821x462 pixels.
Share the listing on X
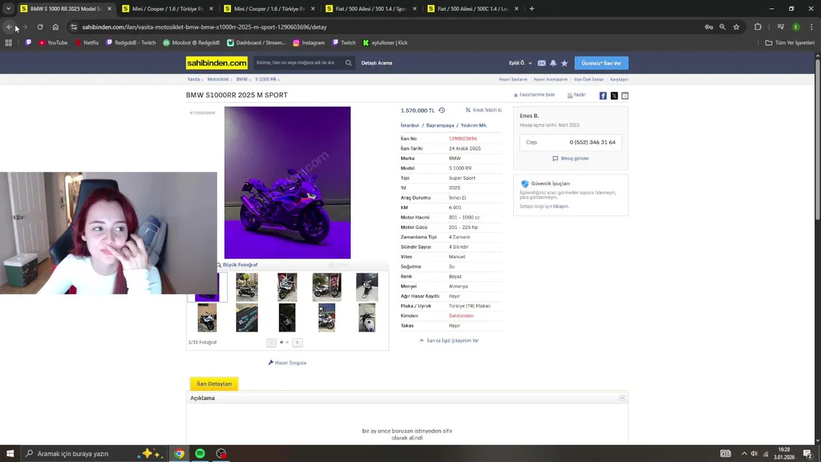[614, 96]
